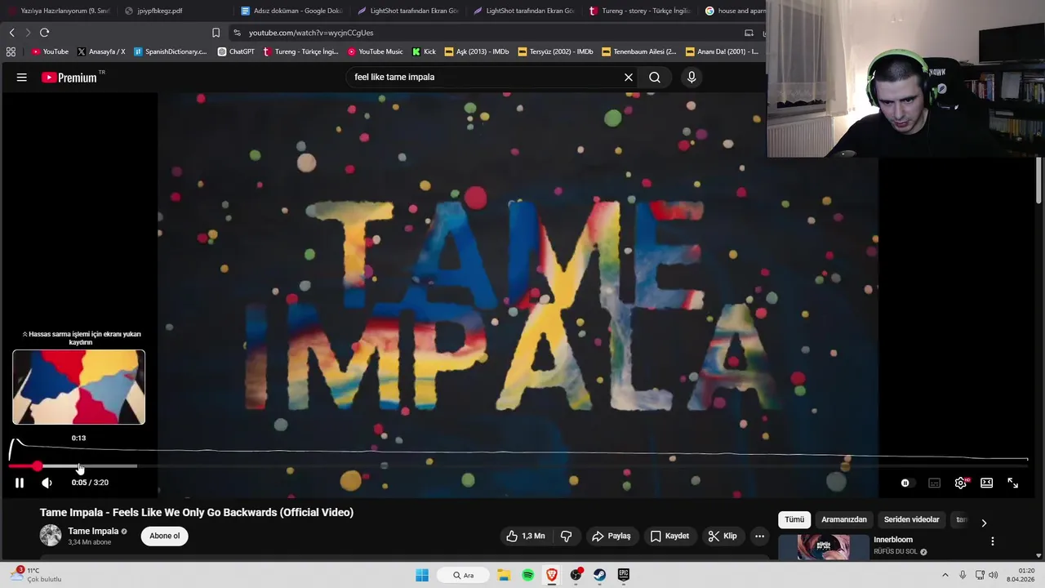Open options menu for Innerbloom video
Screen dimensions: 1045x588
993,541
